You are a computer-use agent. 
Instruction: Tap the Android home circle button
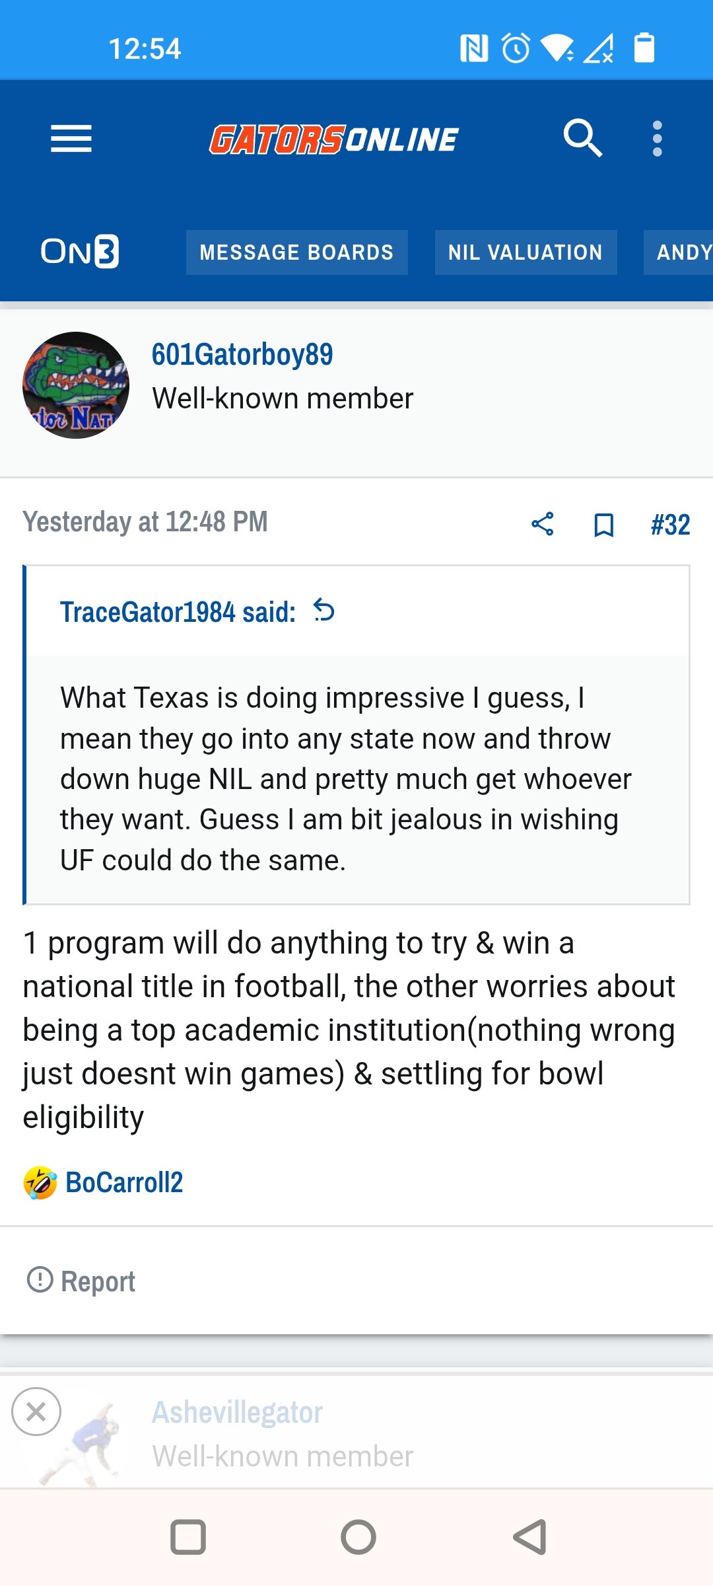tap(358, 1537)
